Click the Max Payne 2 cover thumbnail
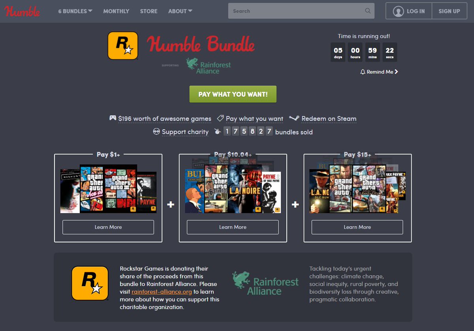The height and width of the screenshot is (331, 474). pos(271,192)
